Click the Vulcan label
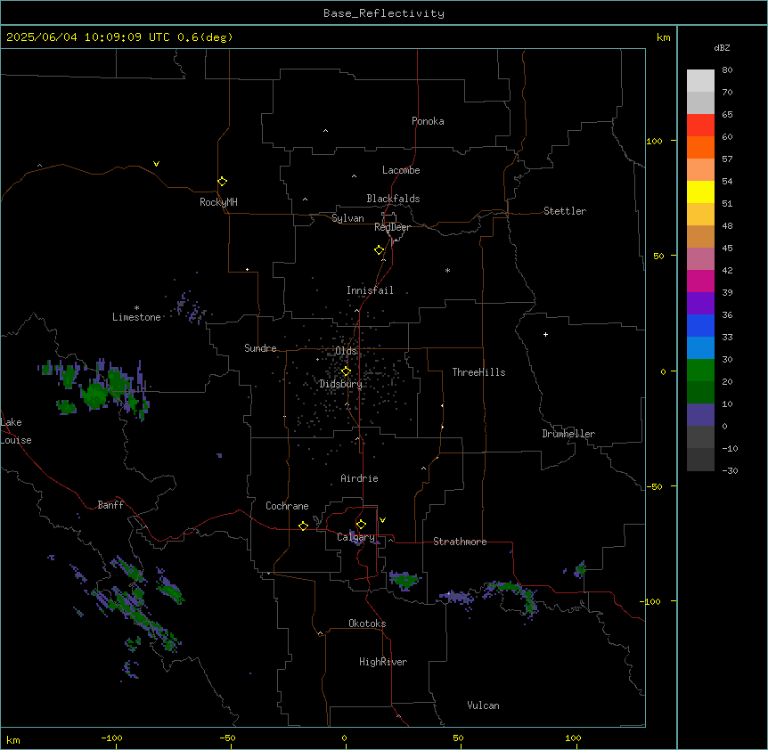Screen dimensions: 768x750 (483, 705)
